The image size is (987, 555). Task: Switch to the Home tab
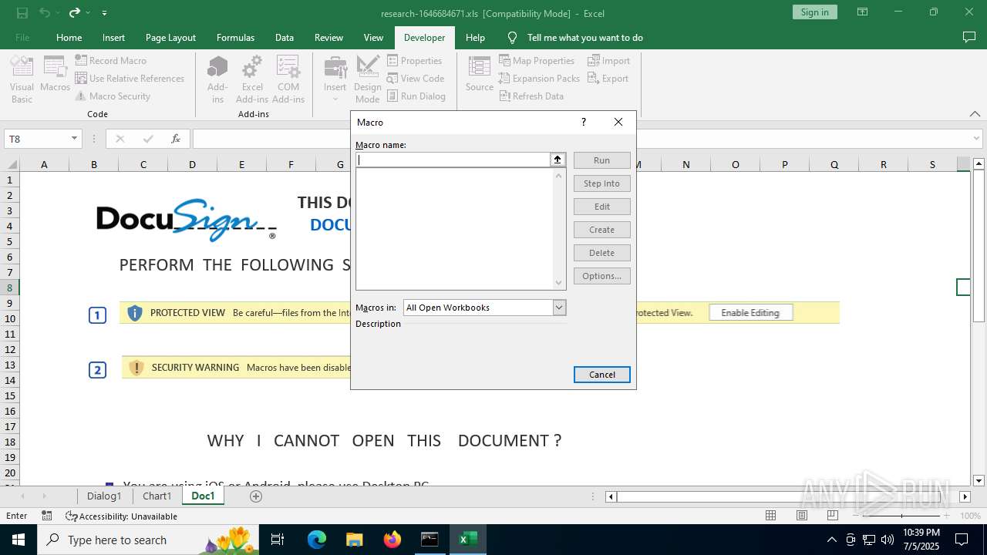tap(69, 37)
